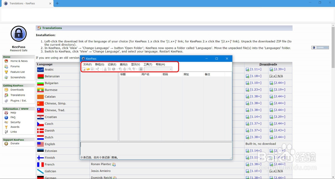Click the Security keys icon in sidebar
Screen dimensions: 335x179
6,122
